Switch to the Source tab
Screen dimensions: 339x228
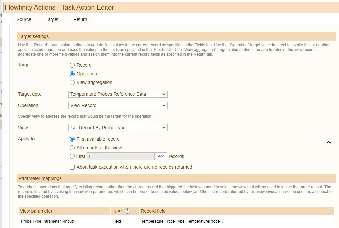pyautogui.click(x=24, y=19)
